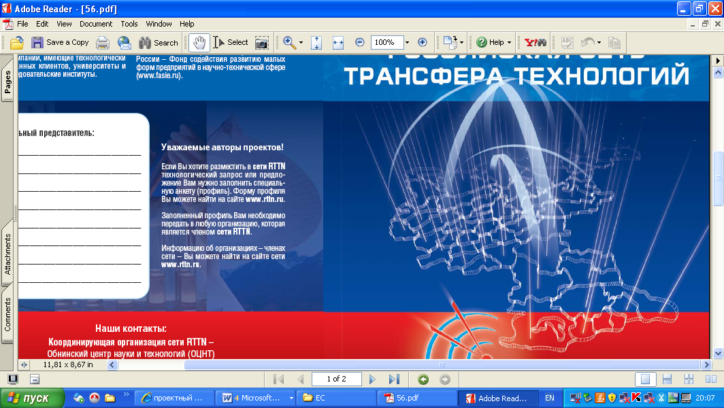Open the View menu
Screen dimensions: 724x408
click(64, 24)
